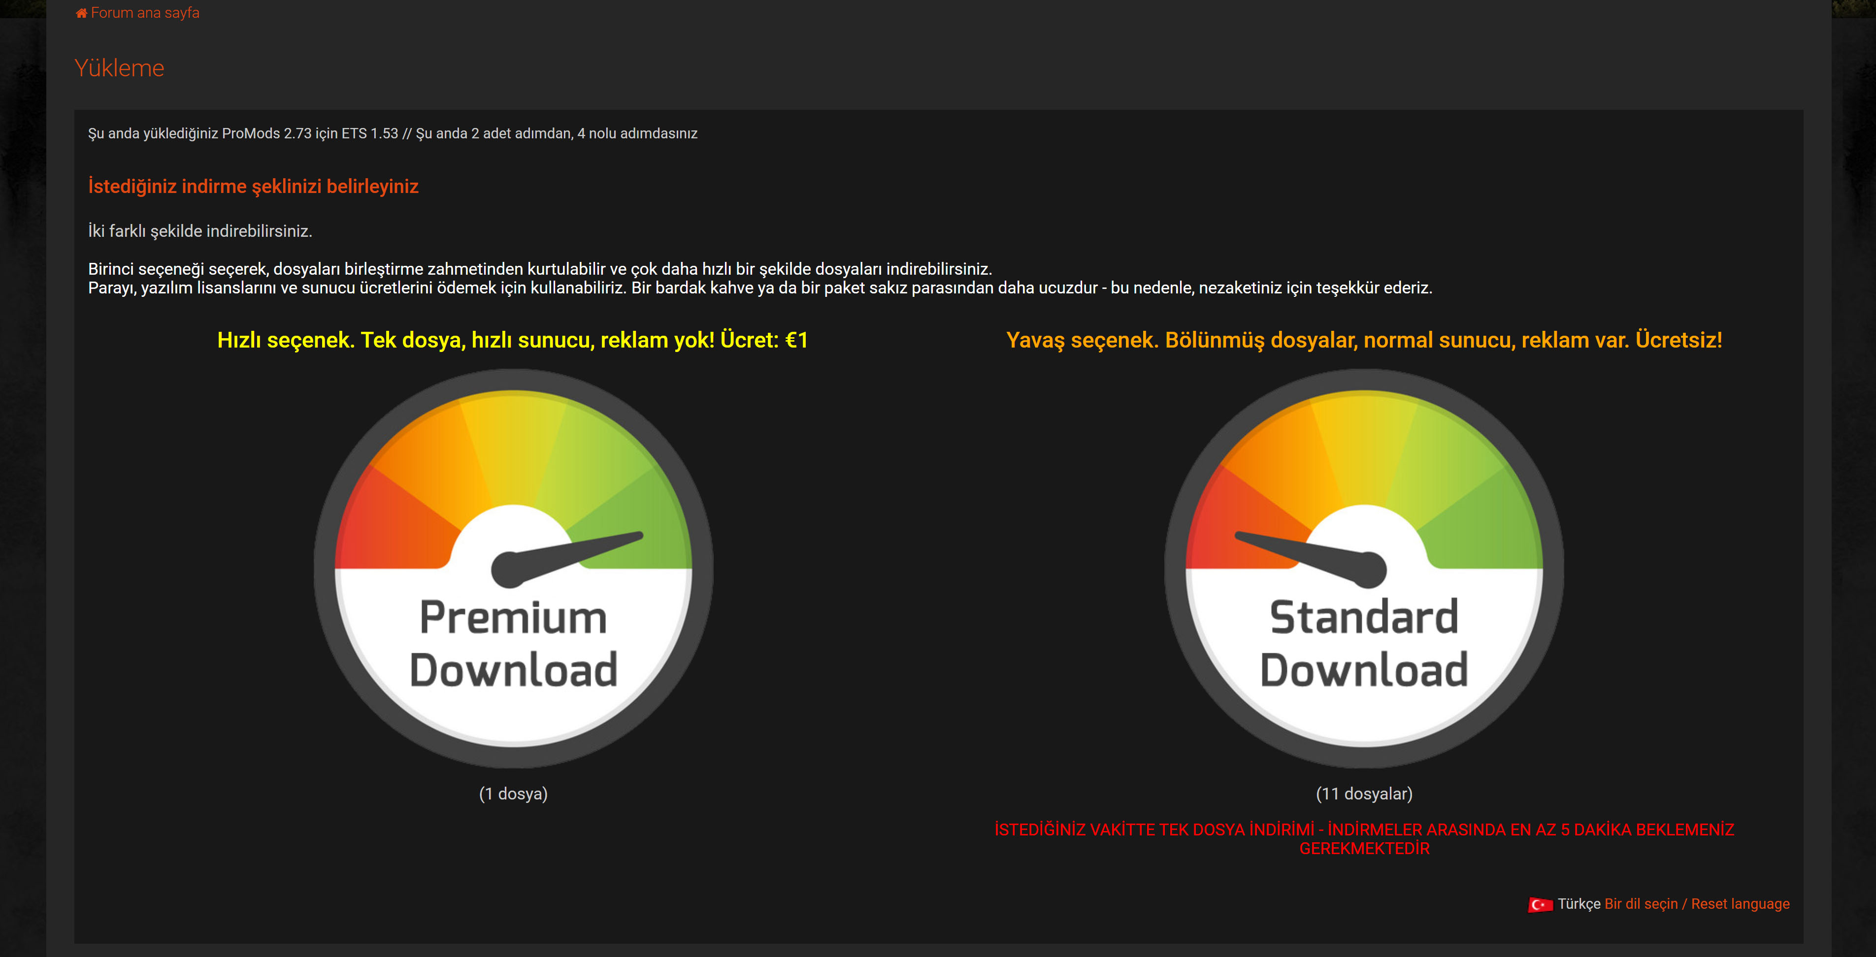1876x957 pixels.
Task: Open Bir dil seçin / Reset language link
Action: (x=1697, y=904)
